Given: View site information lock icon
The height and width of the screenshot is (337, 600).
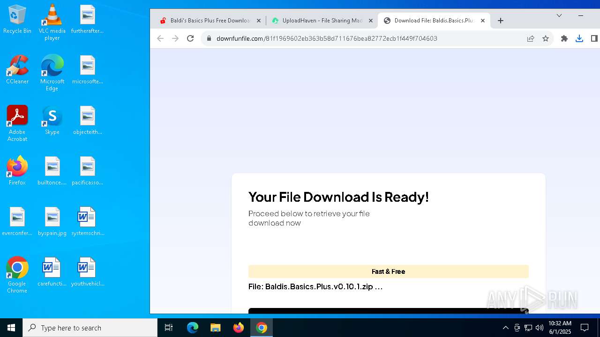Looking at the screenshot, I should point(209,38).
